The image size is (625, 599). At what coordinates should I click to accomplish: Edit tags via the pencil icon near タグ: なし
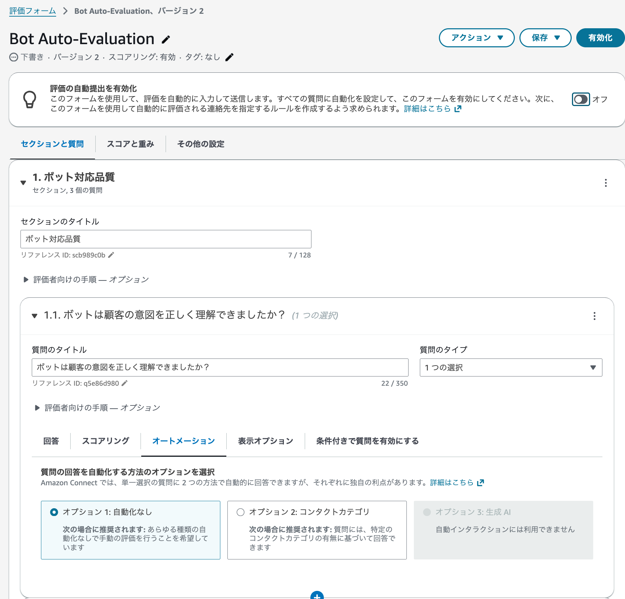(230, 57)
